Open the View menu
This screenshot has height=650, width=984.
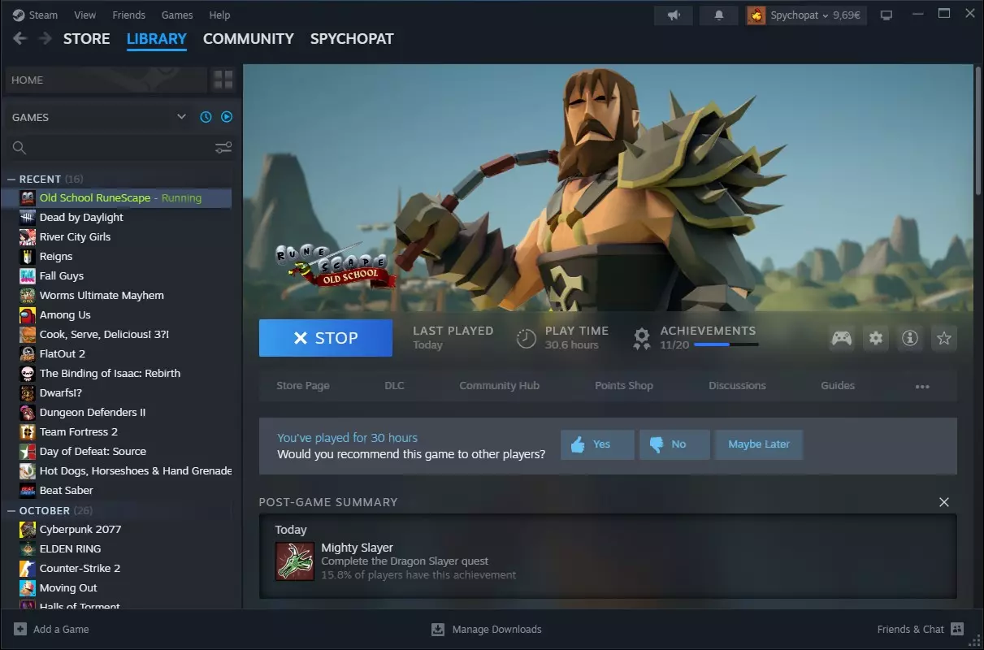(85, 15)
